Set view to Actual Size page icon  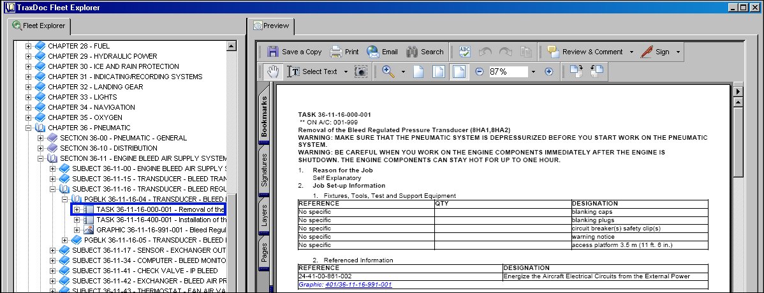(418, 71)
